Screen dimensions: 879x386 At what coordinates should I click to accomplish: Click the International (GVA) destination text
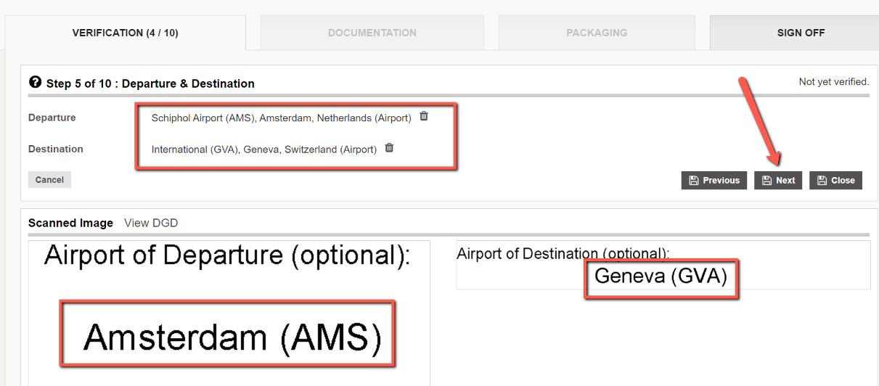[264, 149]
